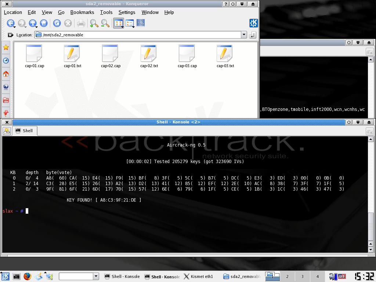Open the Location menu
This screenshot has height=282, width=376.
pos(13,12)
